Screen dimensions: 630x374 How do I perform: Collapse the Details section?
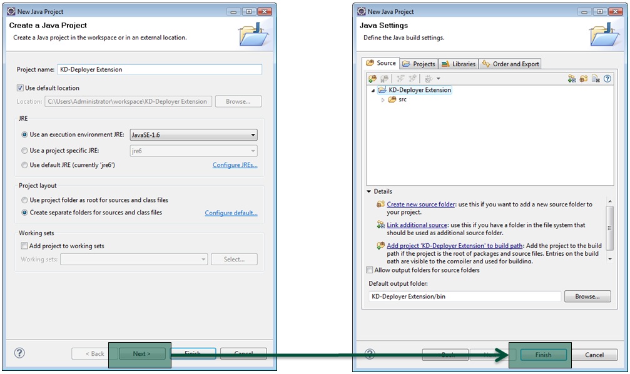click(x=369, y=191)
